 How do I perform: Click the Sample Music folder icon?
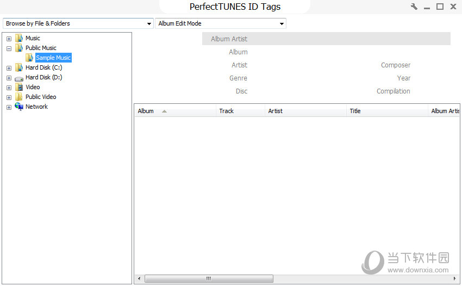coord(29,58)
